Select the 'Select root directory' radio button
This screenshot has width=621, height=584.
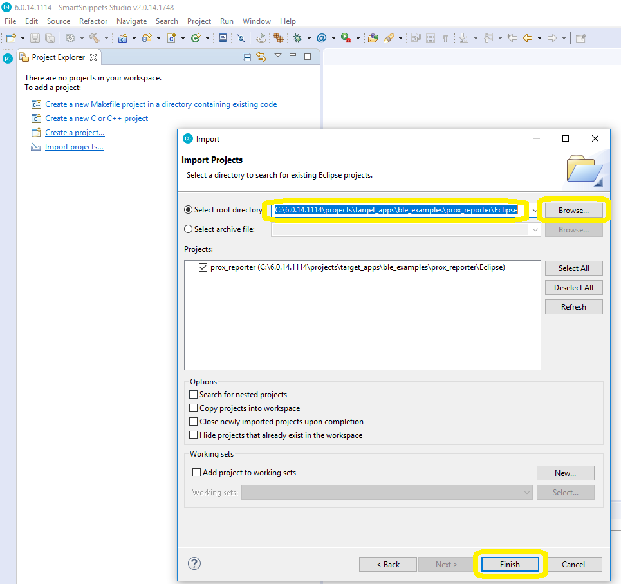189,210
